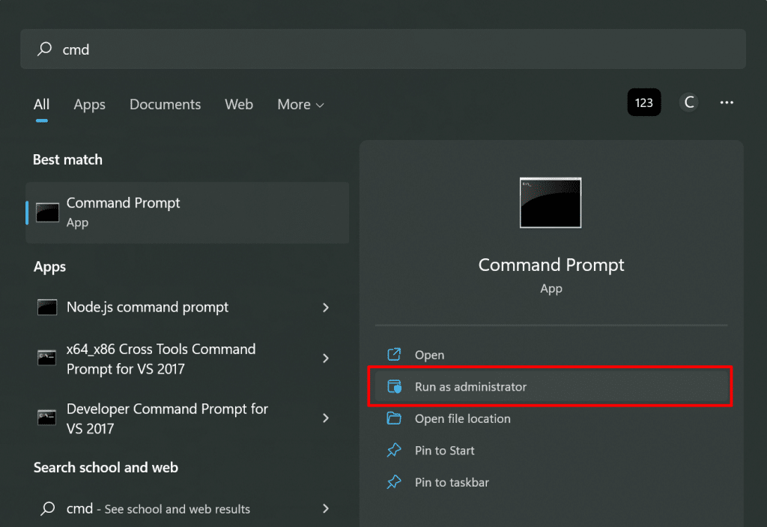The width and height of the screenshot is (767, 527).
Task: Open the C account profile icon
Action: coord(689,102)
